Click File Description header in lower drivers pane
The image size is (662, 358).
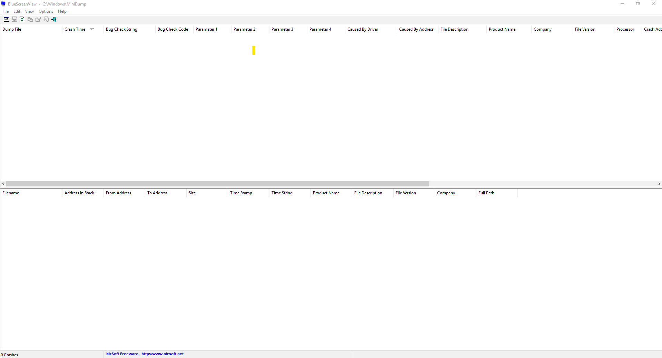373,193
